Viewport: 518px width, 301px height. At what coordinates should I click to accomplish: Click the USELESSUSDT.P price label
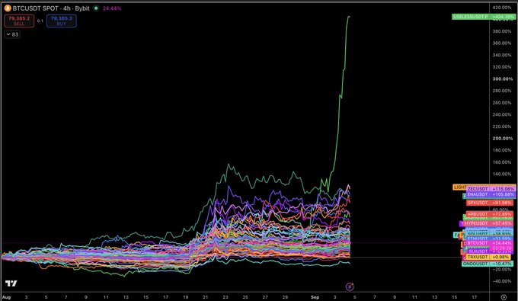pyautogui.click(x=483, y=17)
